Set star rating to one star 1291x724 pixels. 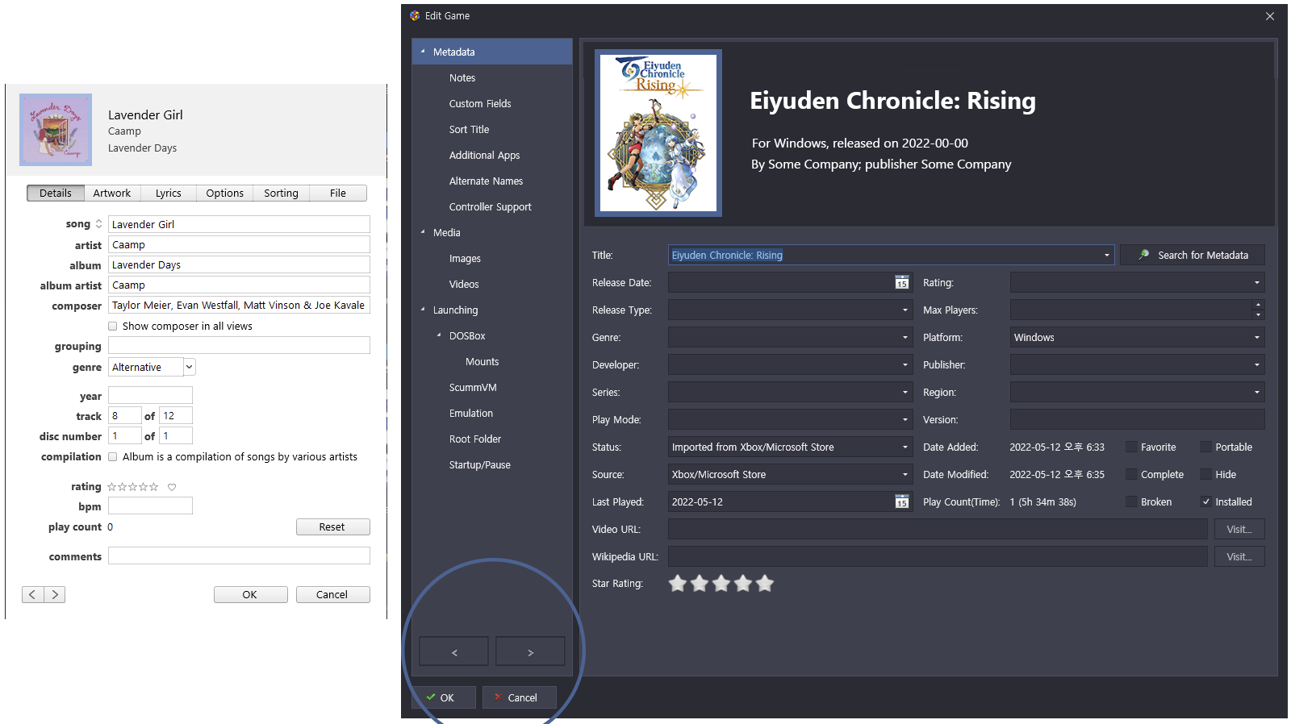(x=678, y=583)
